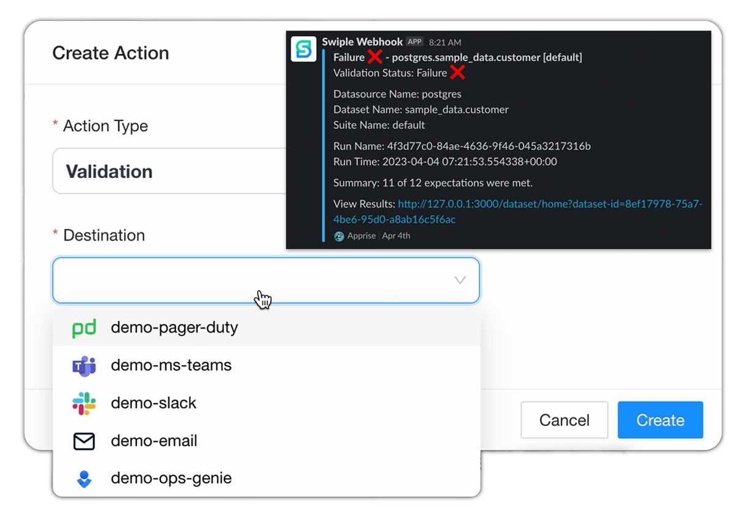Click the Slack logo icon
Viewport: 750px width, 524px height.
click(84, 404)
